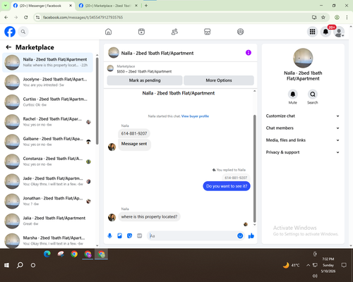
Task: Click the '614-881-9207' message from Naila
Action: [x=134, y=133]
